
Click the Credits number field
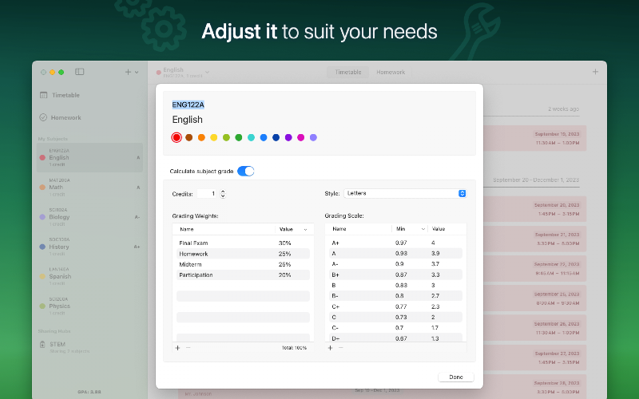pos(208,194)
